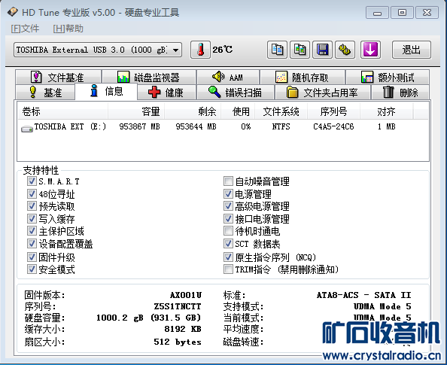
Task: Toggle the TRIM指令 checkbox
Action: pos(228,269)
